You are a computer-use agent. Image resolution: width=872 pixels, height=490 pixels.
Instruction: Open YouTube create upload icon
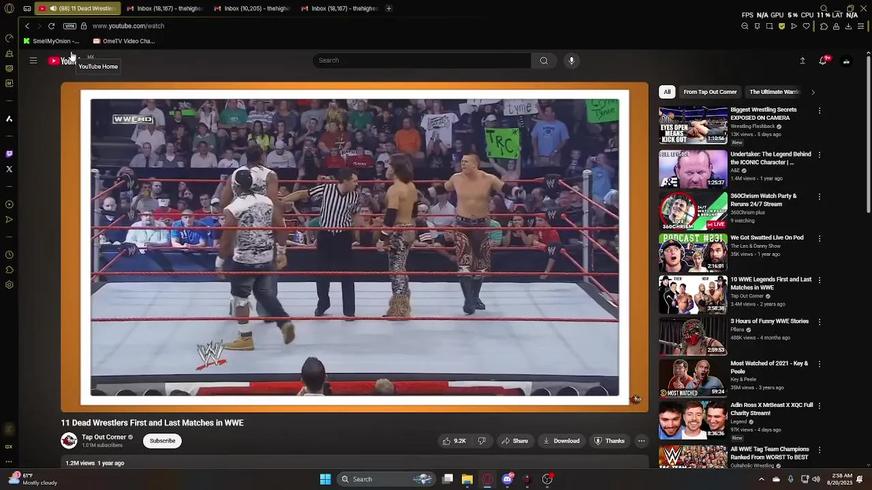pos(803,61)
